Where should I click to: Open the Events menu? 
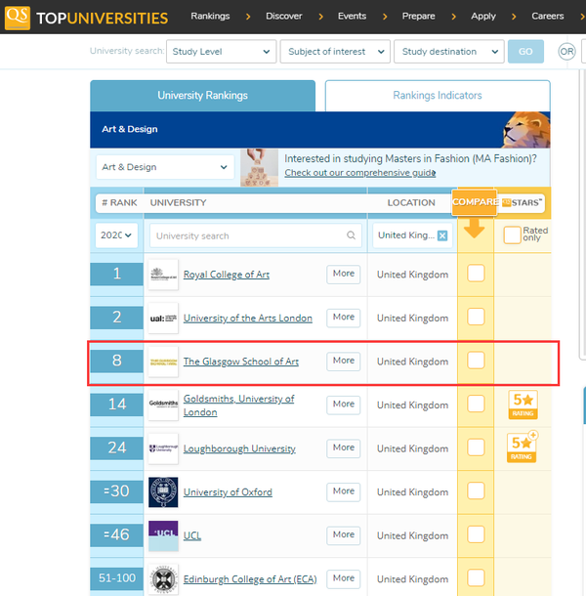pyautogui.click(x=352, y=16)
